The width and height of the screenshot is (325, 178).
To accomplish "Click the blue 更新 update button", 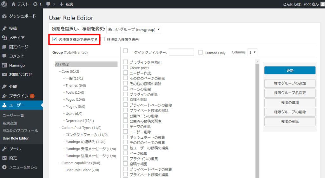I will (x=290, y=70).
